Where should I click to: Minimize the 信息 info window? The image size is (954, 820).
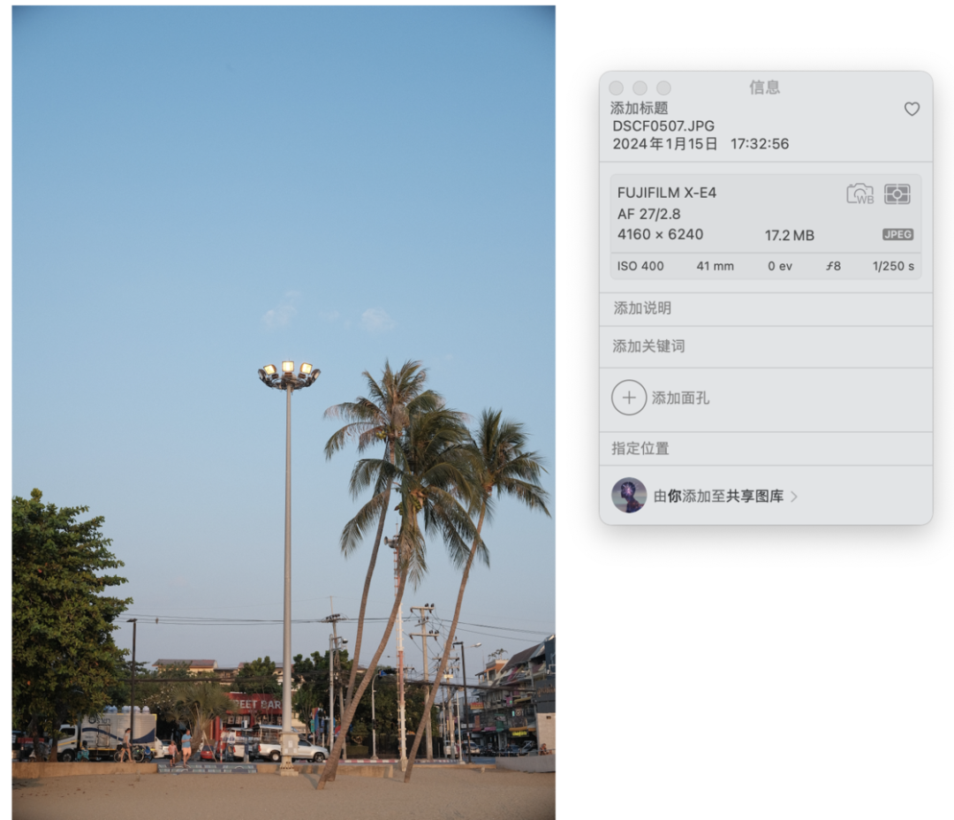pyautogui.click(x=640, y=88)
